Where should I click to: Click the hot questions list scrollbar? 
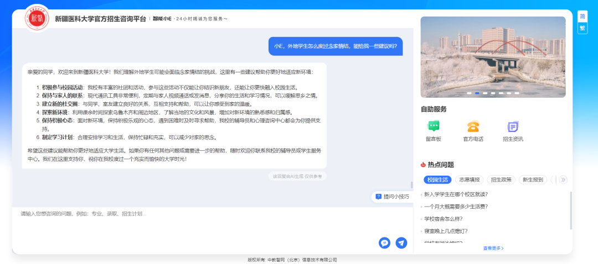pyautogui.click(x=571, y=210)
